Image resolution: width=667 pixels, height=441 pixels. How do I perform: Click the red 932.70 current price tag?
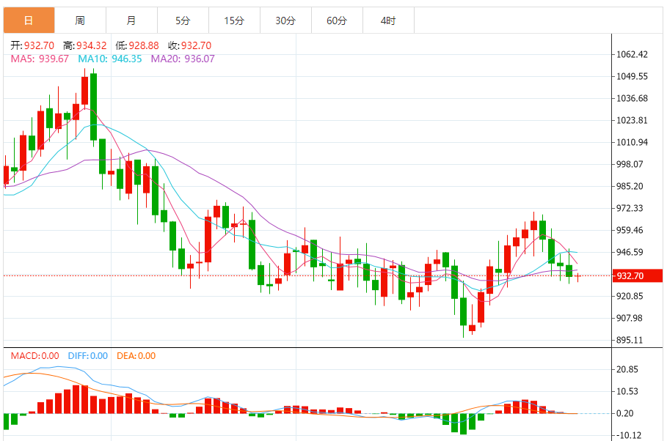(x=637, y=275)
